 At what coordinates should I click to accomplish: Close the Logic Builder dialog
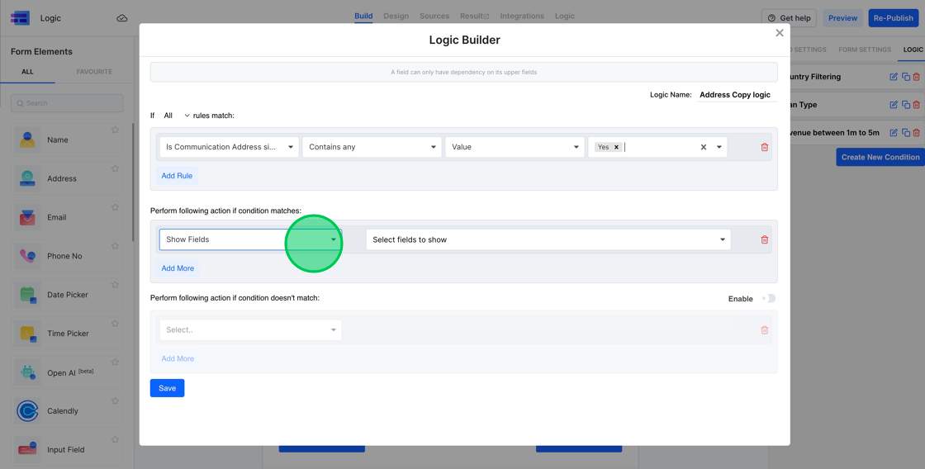click(779, 33)
